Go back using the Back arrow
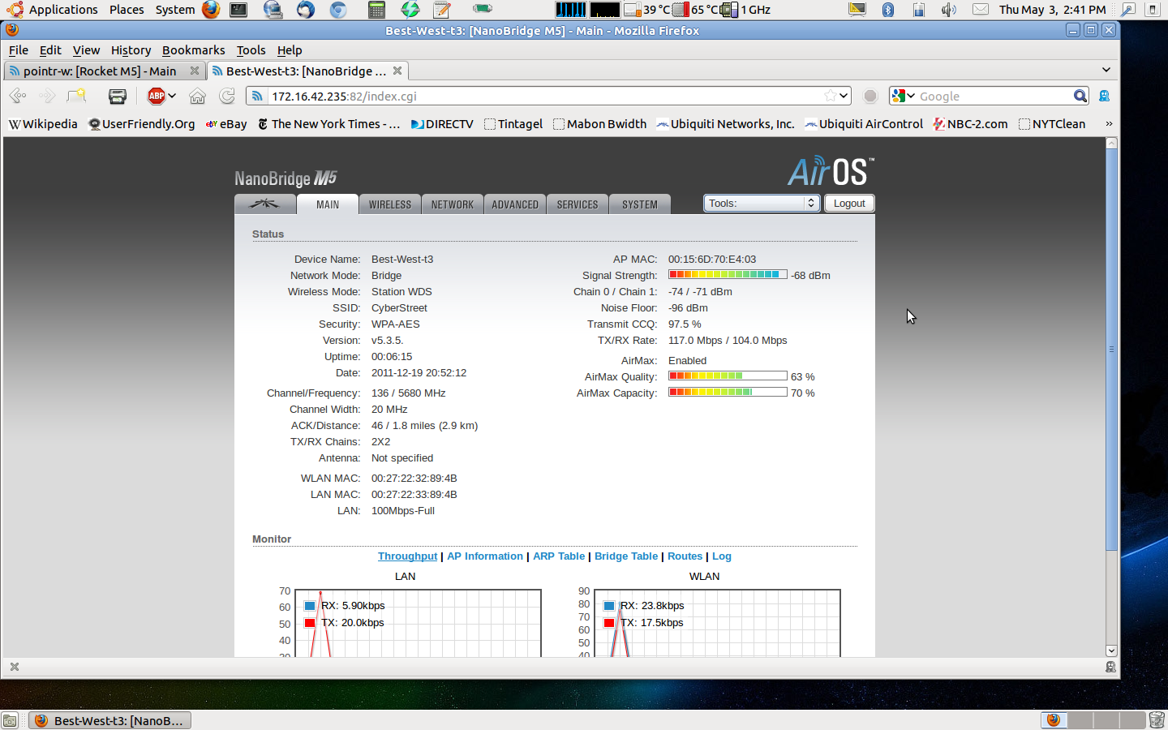The width and height of the screenshot is (1168, 730). click(17, 96)
